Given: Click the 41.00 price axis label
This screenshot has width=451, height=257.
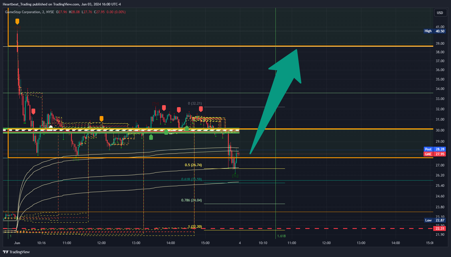Looking at the screenshot, I should (x=440, y=27).
